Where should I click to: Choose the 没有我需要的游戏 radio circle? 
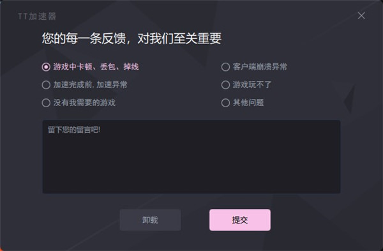pos(46,103)
